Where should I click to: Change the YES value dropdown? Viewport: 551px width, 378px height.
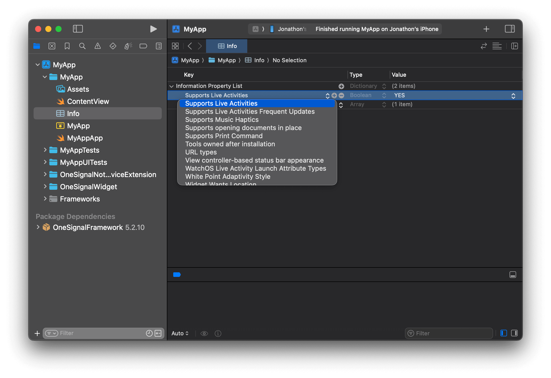[513, 96]
